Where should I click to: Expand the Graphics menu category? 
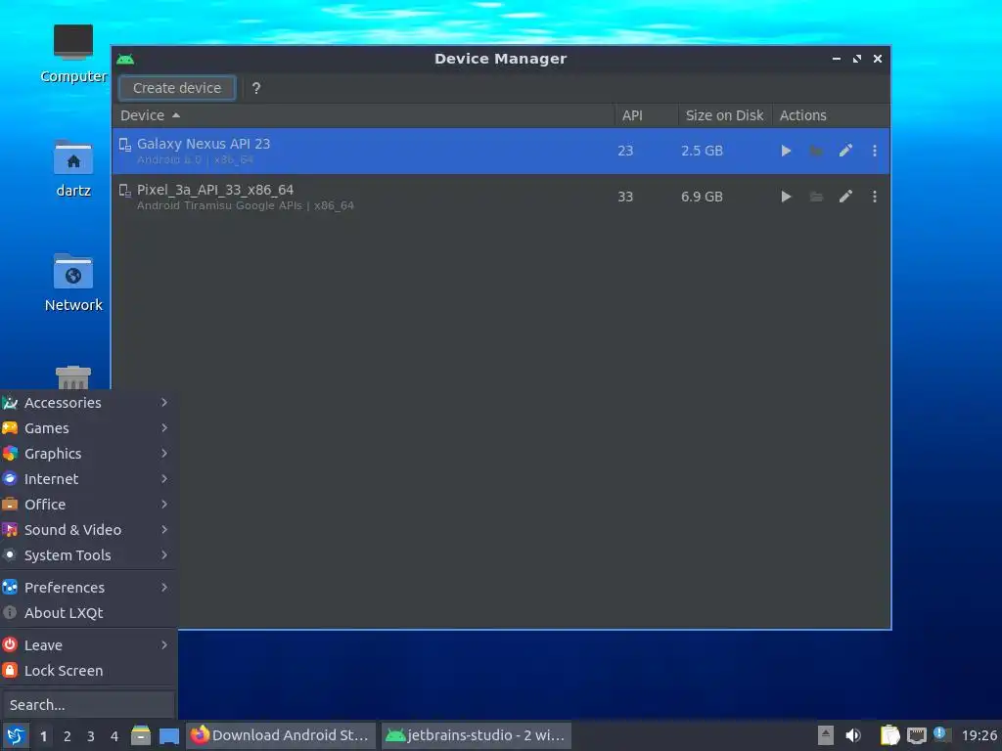point(89,454)
